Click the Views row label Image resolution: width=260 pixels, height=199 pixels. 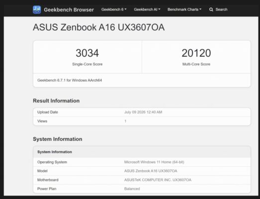click(42, 121)
